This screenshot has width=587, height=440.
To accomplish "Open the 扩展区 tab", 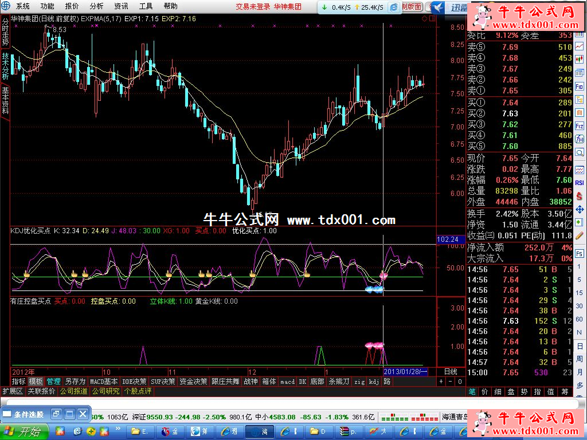I will point(13,391).
